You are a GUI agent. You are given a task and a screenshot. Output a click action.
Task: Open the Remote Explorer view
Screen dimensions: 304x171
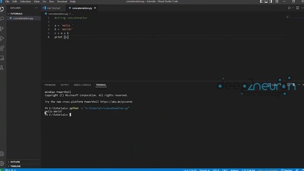[2, 58]
